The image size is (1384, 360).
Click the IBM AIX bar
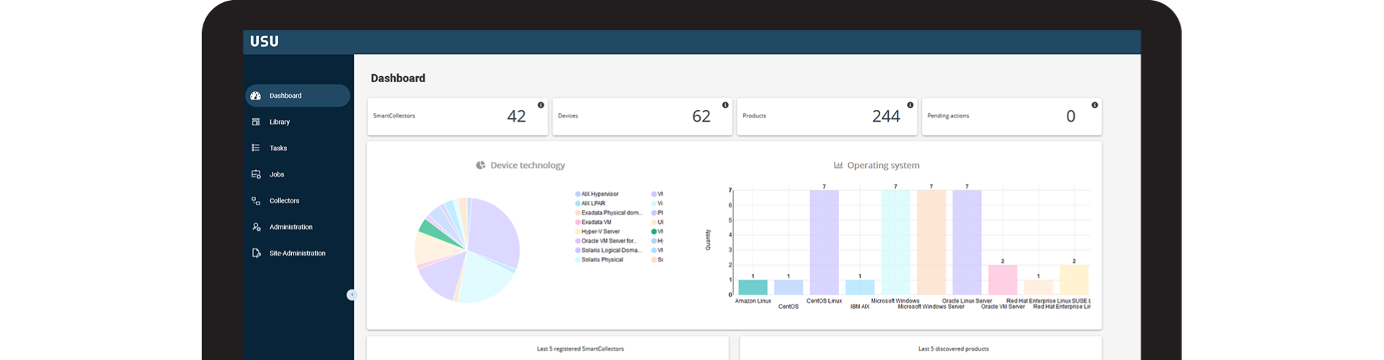[x=860, y=287]
